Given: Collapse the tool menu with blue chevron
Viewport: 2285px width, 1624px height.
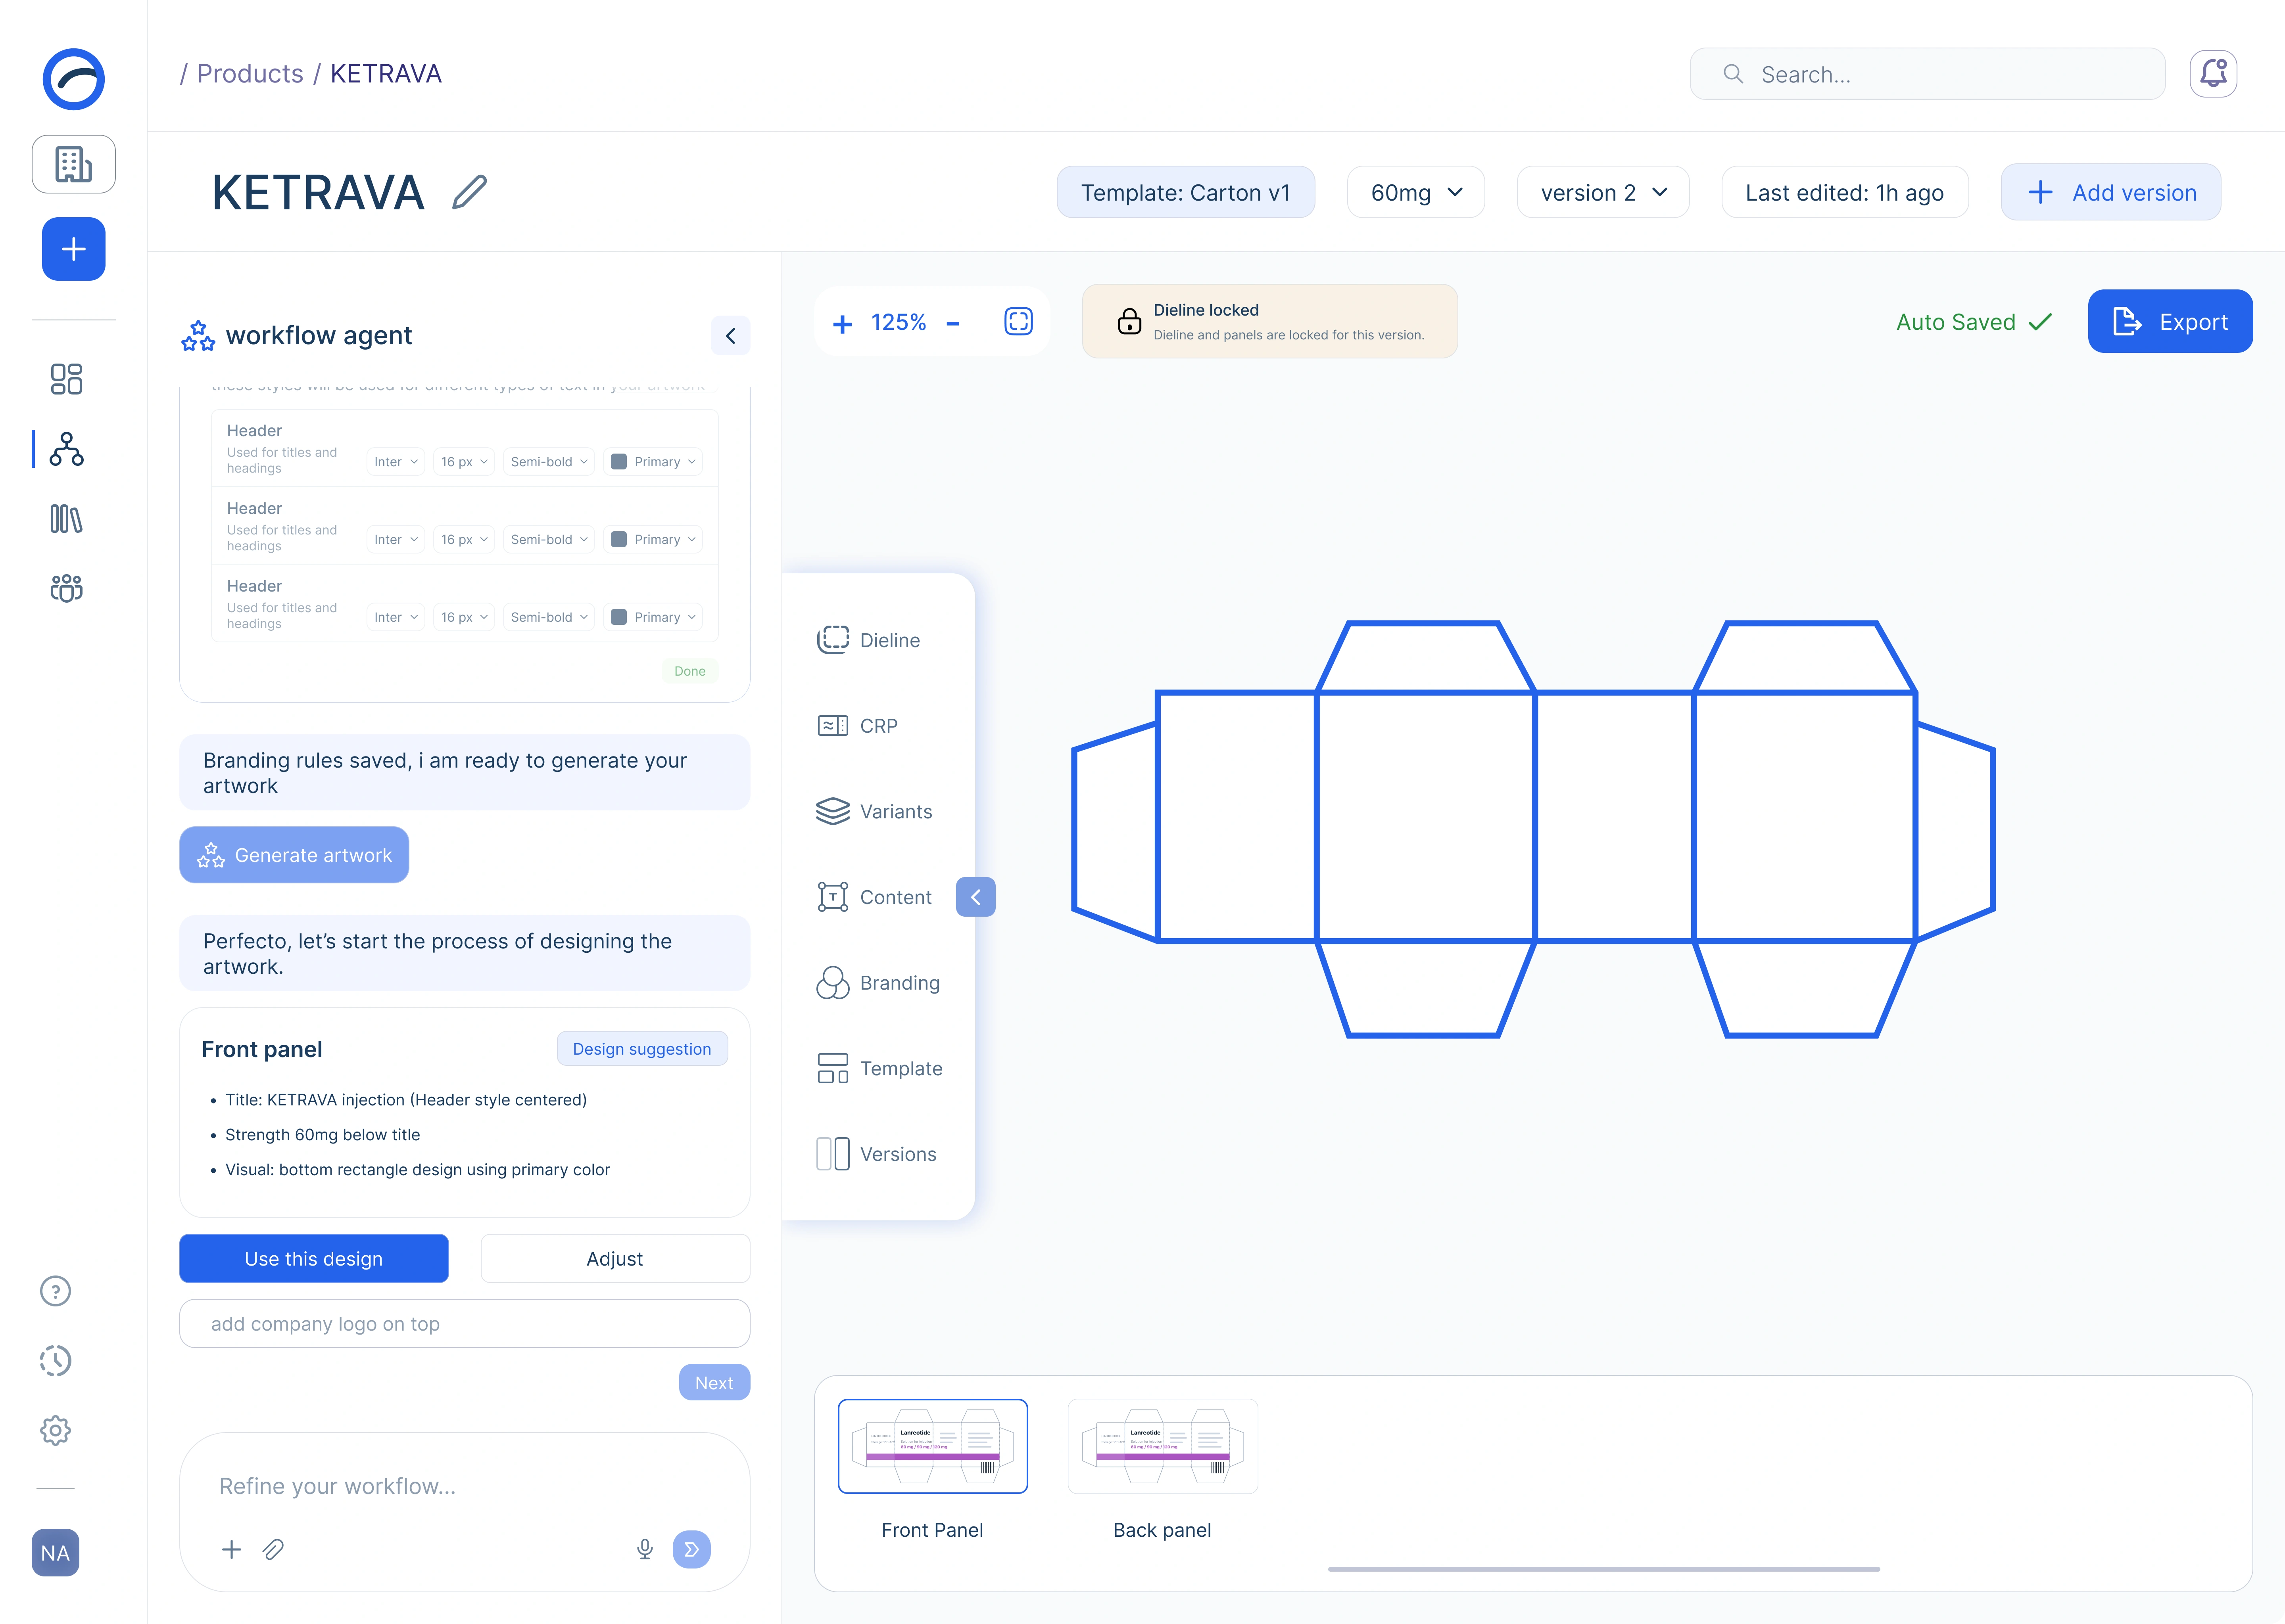Looking at the screenshot, I should [975, 897].
